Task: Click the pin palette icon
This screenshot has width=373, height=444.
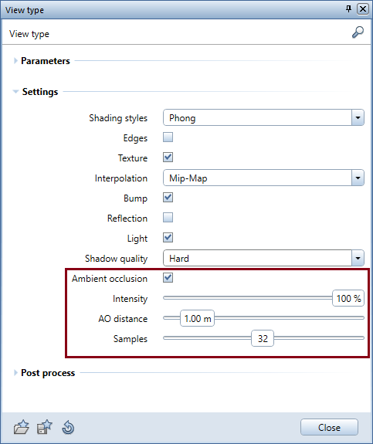Action: pos(348,9)
